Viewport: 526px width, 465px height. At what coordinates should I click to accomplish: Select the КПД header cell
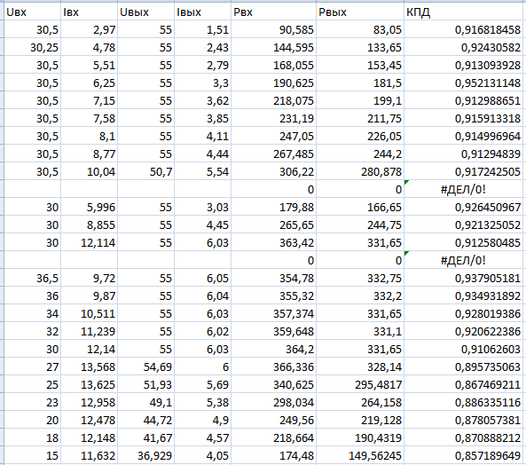[x=465, y=12]
